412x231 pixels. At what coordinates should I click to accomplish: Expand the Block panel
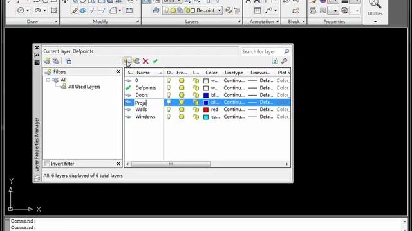tap(303, 22)
